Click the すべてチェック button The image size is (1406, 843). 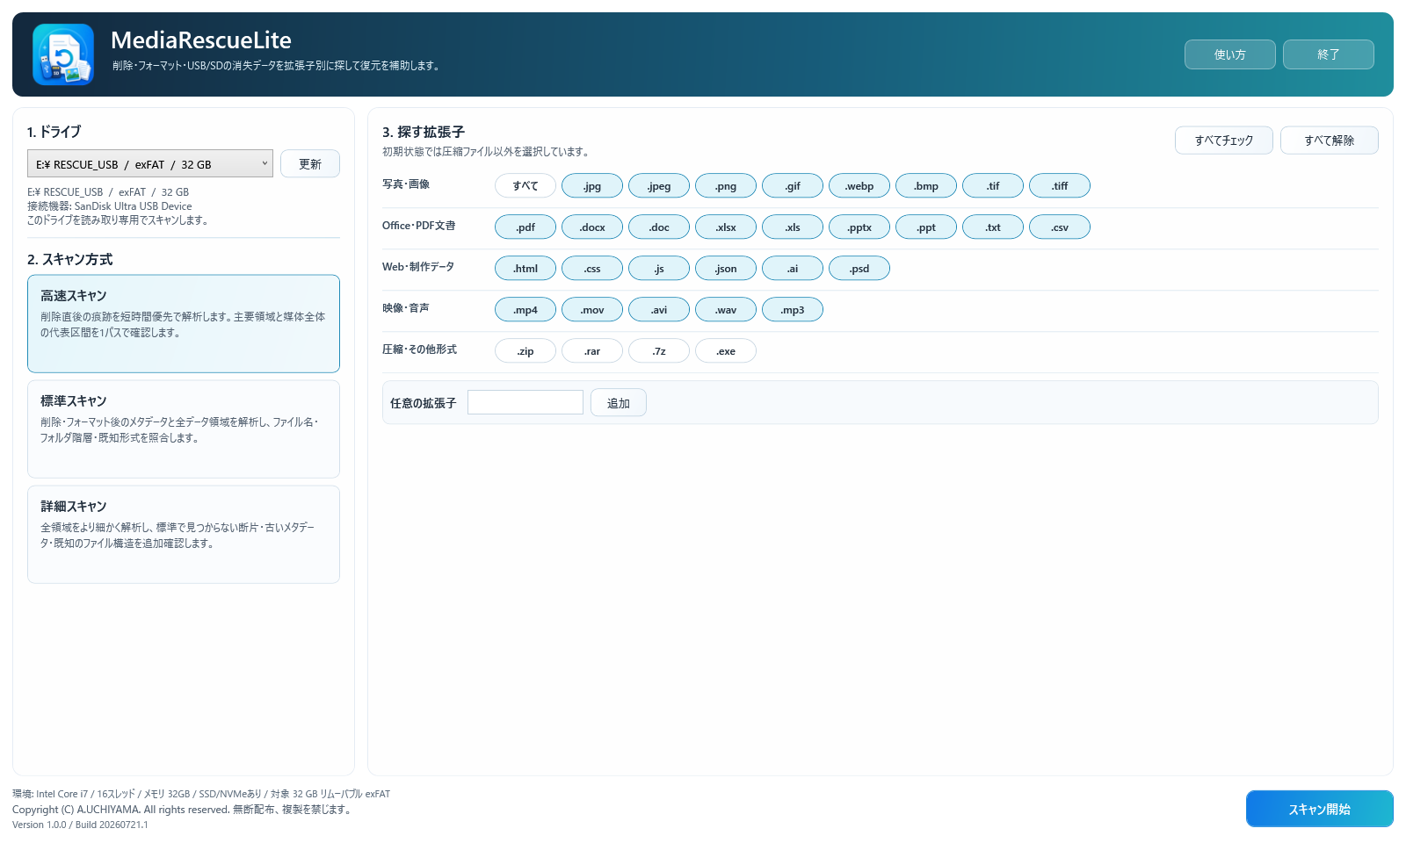[x=1224, y=140]
